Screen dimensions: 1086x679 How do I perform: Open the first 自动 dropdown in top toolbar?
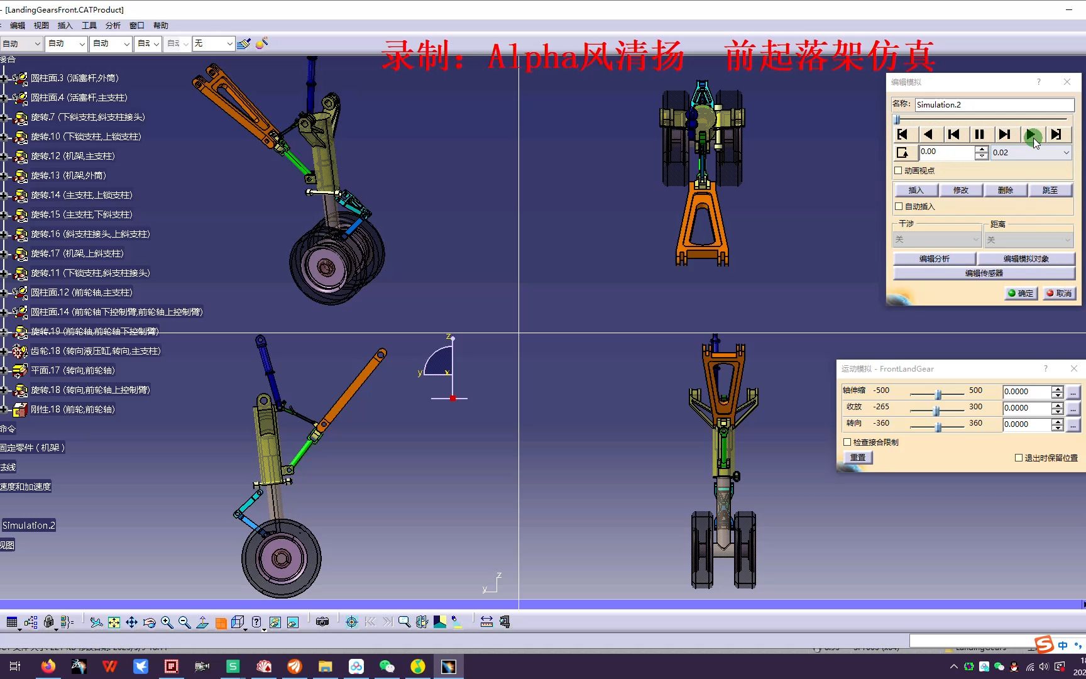[x=21, y=43]
